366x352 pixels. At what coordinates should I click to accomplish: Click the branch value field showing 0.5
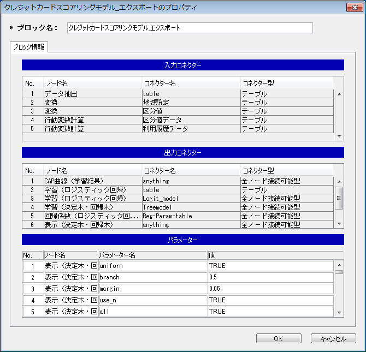point(270,277)
